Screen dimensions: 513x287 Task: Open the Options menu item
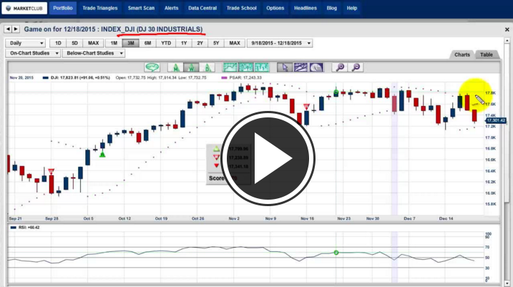point(275,8)
